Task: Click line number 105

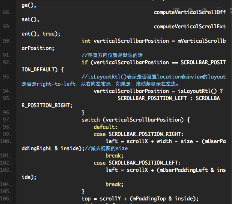Action: point(6,191)
